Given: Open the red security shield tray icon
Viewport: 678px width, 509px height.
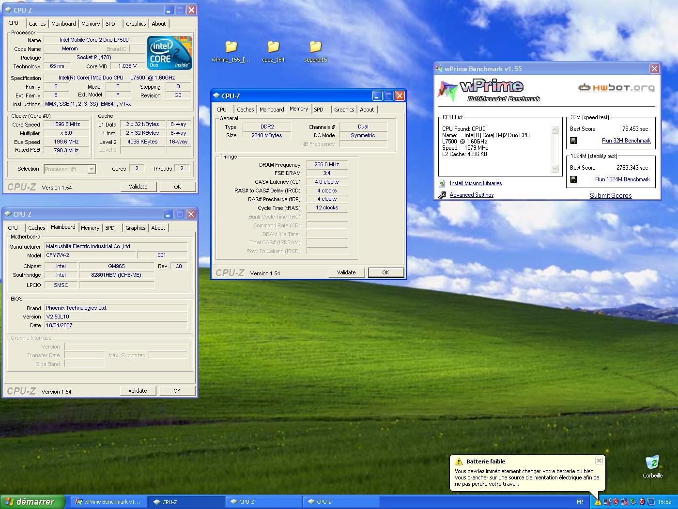Looking at the screenshot, I should [x=616, y=502].
